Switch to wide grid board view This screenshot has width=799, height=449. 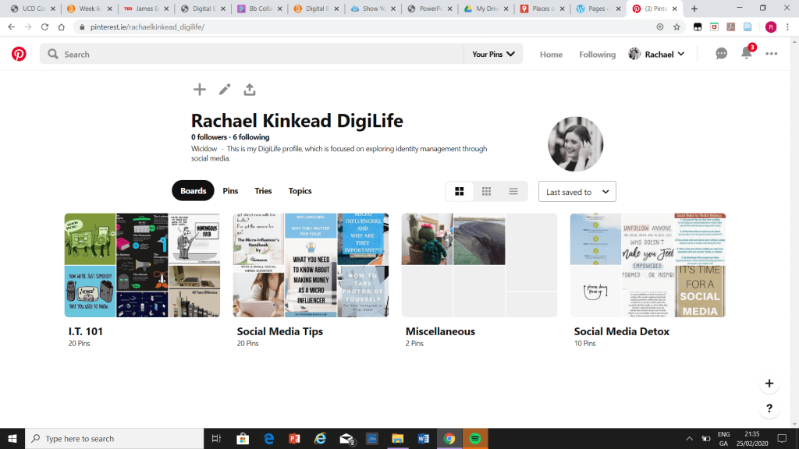click(x=460, y=191)
